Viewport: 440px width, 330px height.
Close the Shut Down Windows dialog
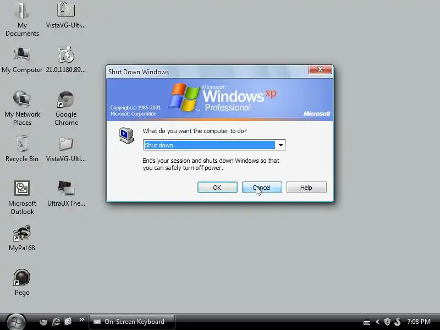click(320, 69)
